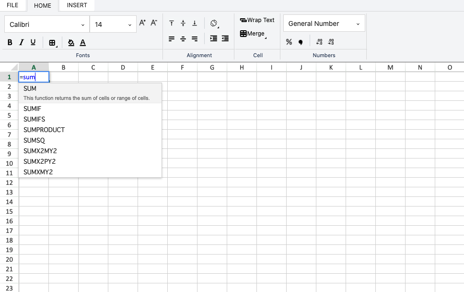Viewport: 464px width, 292px height.
Task: Choose SUMPRODUCT from the function list
Action: [90, 130]
